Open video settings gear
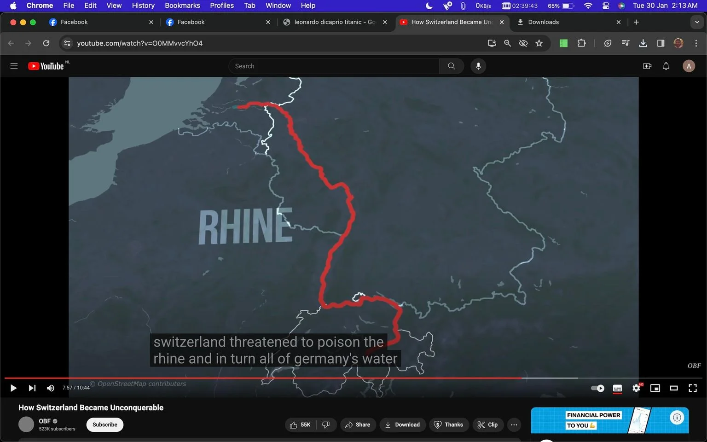Viewport: 707px width, 442px height. (637, 388)
